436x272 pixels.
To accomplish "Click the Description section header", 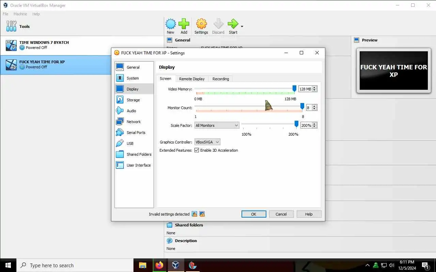I will pos(186,241).
